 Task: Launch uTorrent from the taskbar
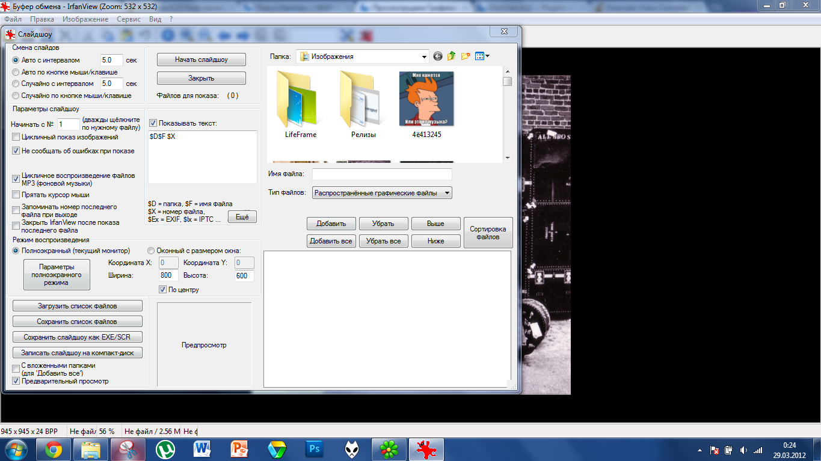coord(165,449)
